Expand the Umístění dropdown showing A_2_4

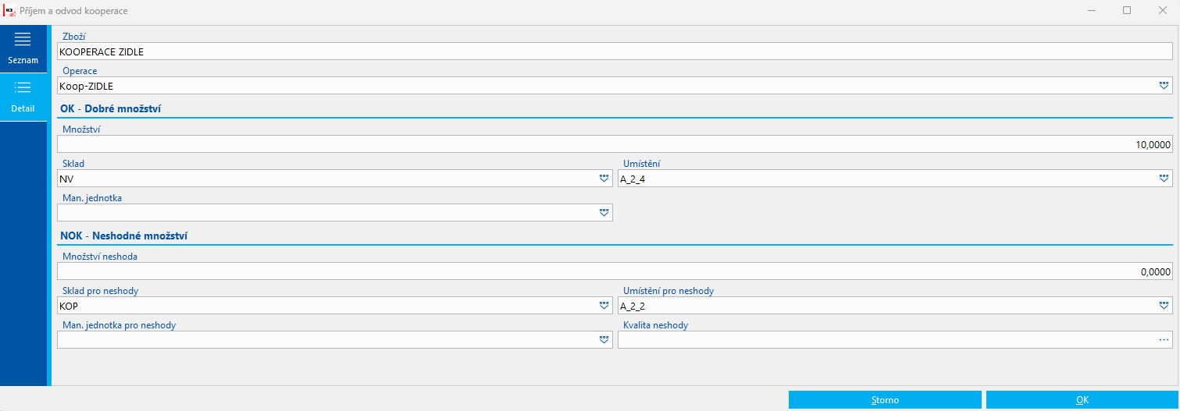(x=1164, y=179)
